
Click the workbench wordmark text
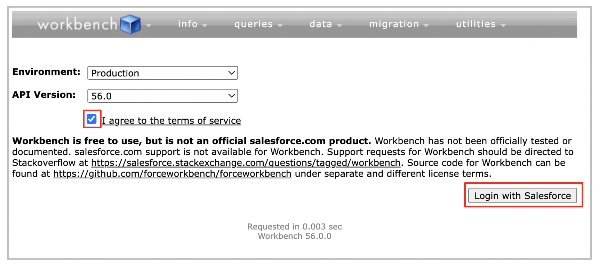[x=78, y=24]
